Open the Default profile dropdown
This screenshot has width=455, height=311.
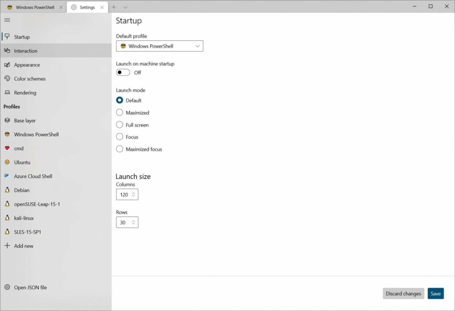160,46
